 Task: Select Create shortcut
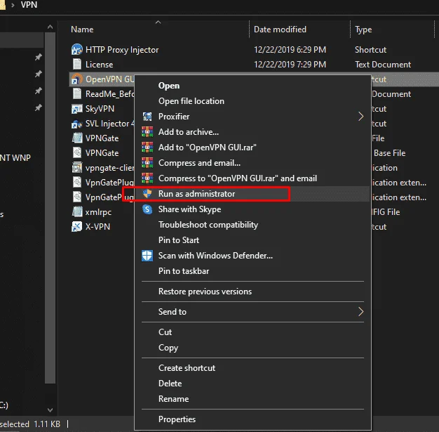(x=187, y=368)
